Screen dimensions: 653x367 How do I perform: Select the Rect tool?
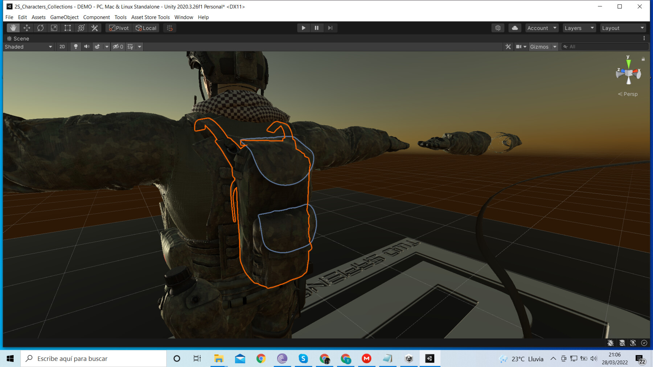click(67, 28)
